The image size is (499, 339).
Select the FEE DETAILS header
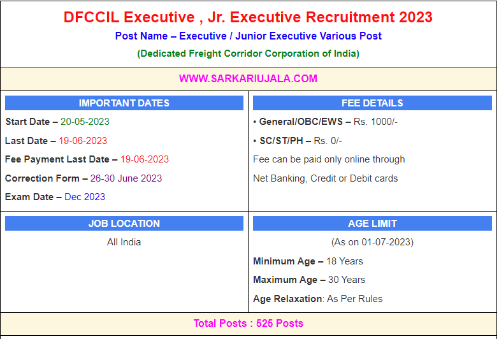tap(372, 103)
